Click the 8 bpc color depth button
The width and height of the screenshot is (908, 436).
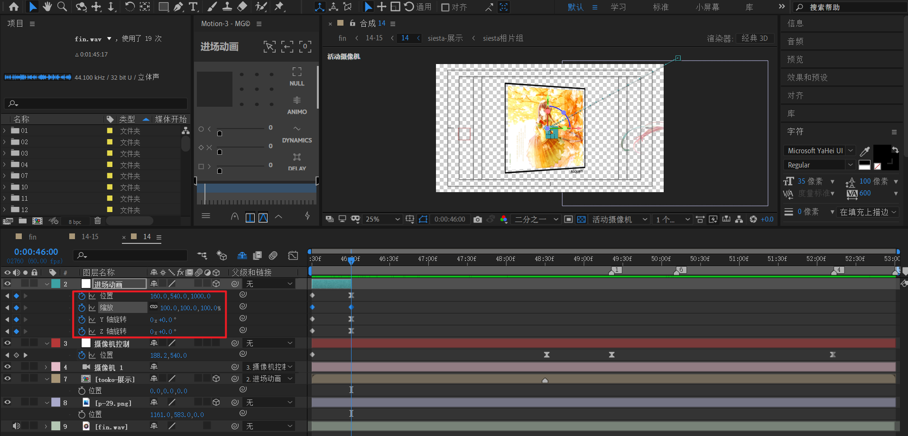click(x=75, y=222)
